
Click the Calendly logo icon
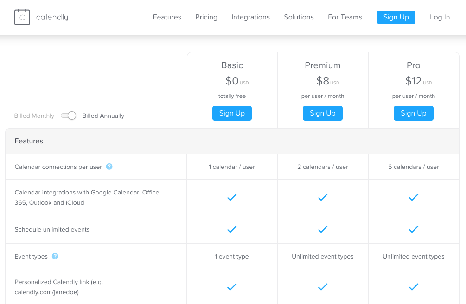(22, 17)
